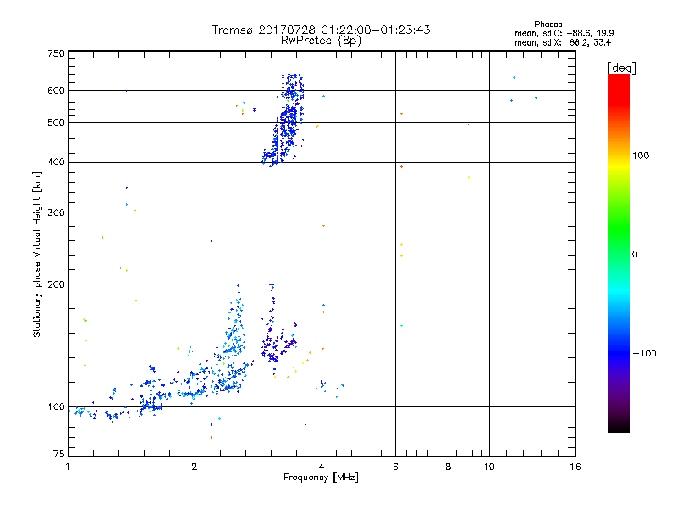Click the y-axis label "300"
This screenshot has width=677, height=508.
pos(56,213)
